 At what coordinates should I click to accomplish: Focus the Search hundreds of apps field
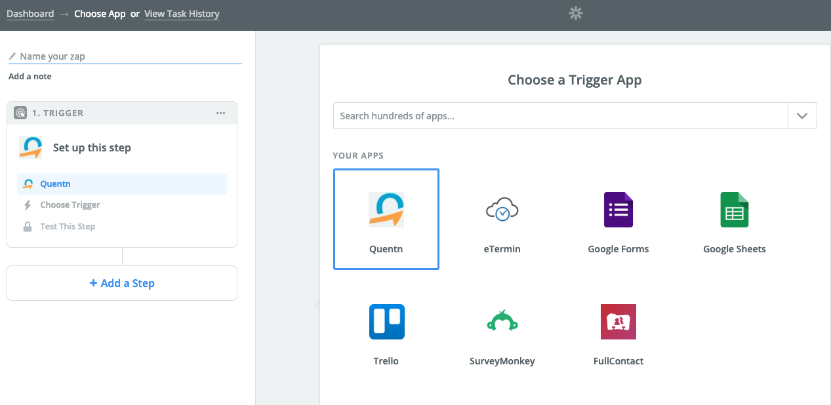tap(559, 116)
